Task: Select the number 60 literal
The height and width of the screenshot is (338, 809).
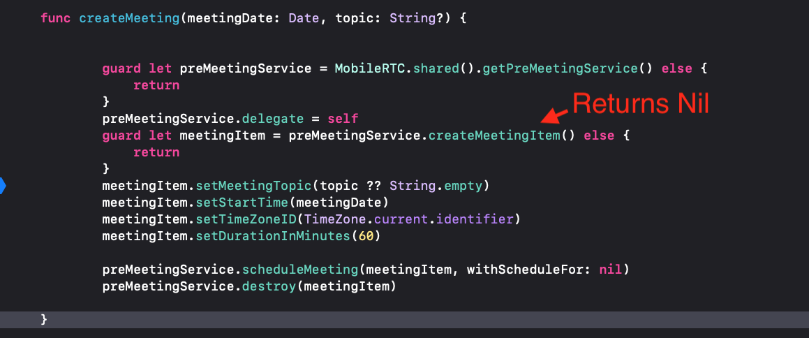Action: [366, 236]
